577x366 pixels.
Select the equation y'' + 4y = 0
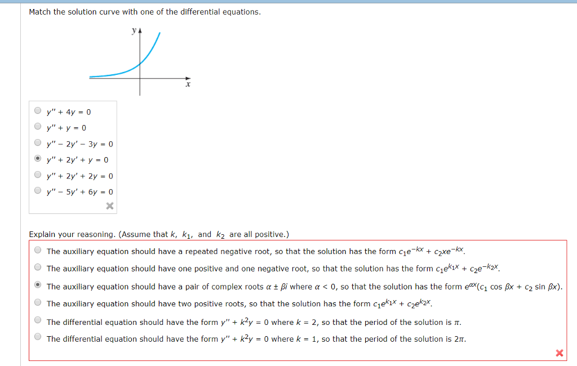click(x=37, y=111)
